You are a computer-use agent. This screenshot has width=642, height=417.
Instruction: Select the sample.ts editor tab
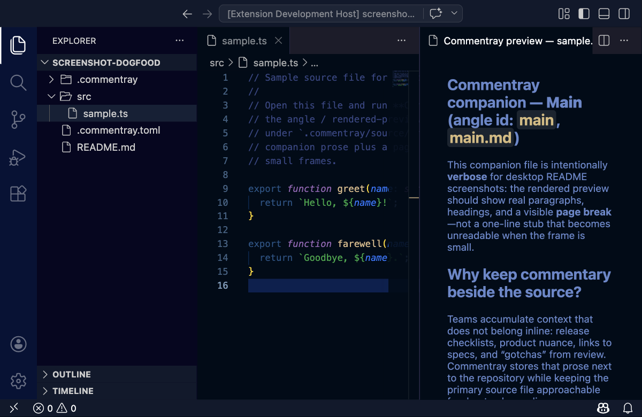(243, 41)
